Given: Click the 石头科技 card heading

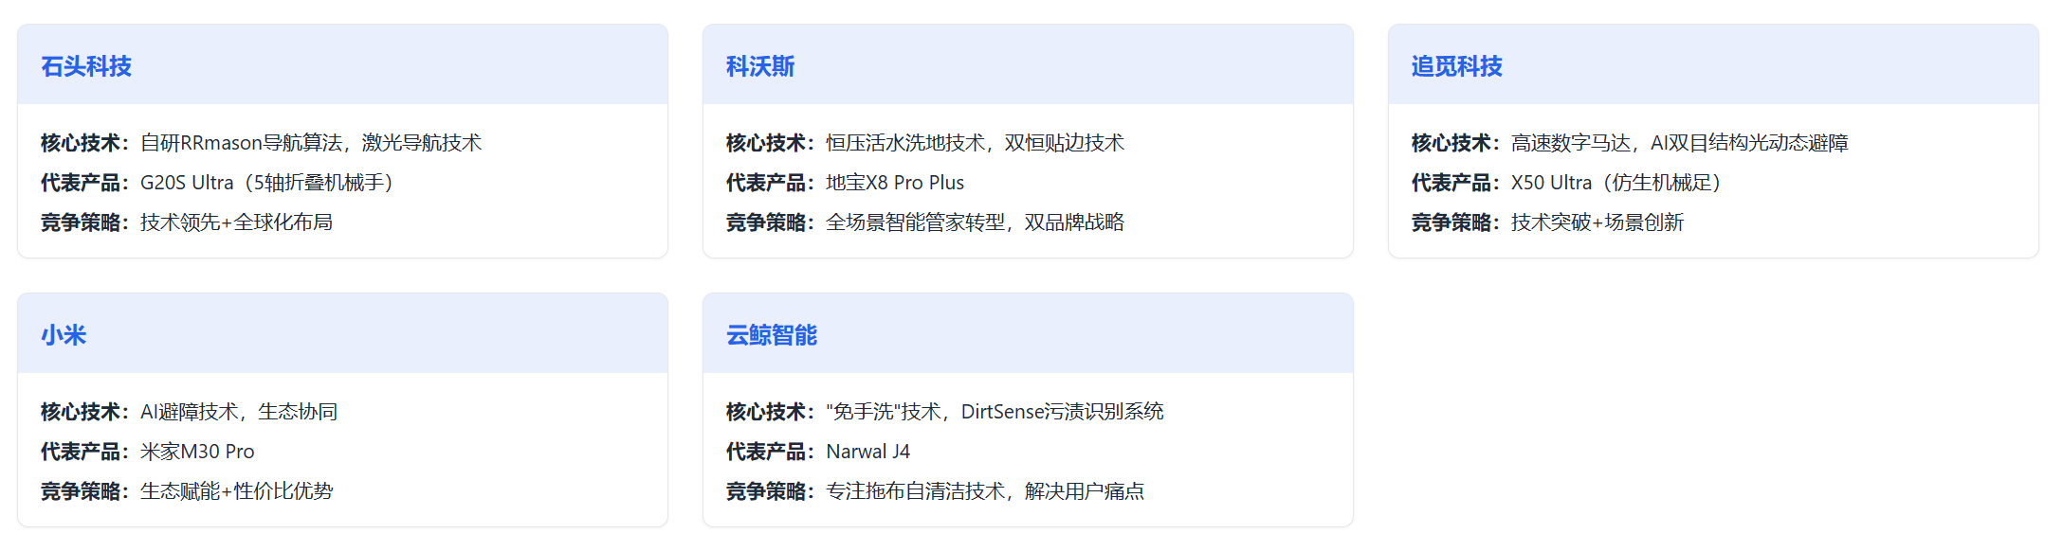Looking at the screenshot, I should 86,66.
